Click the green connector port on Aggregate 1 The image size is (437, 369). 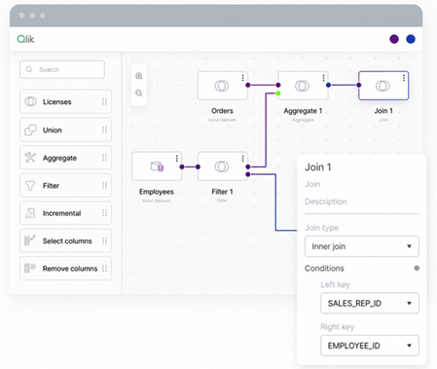point(278,93)
